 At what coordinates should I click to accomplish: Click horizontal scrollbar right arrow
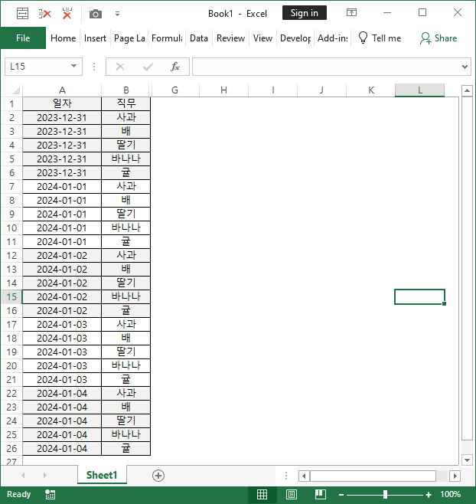point(455,476)
